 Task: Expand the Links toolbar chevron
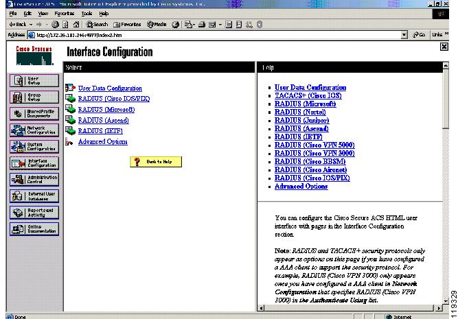(446, 34)
